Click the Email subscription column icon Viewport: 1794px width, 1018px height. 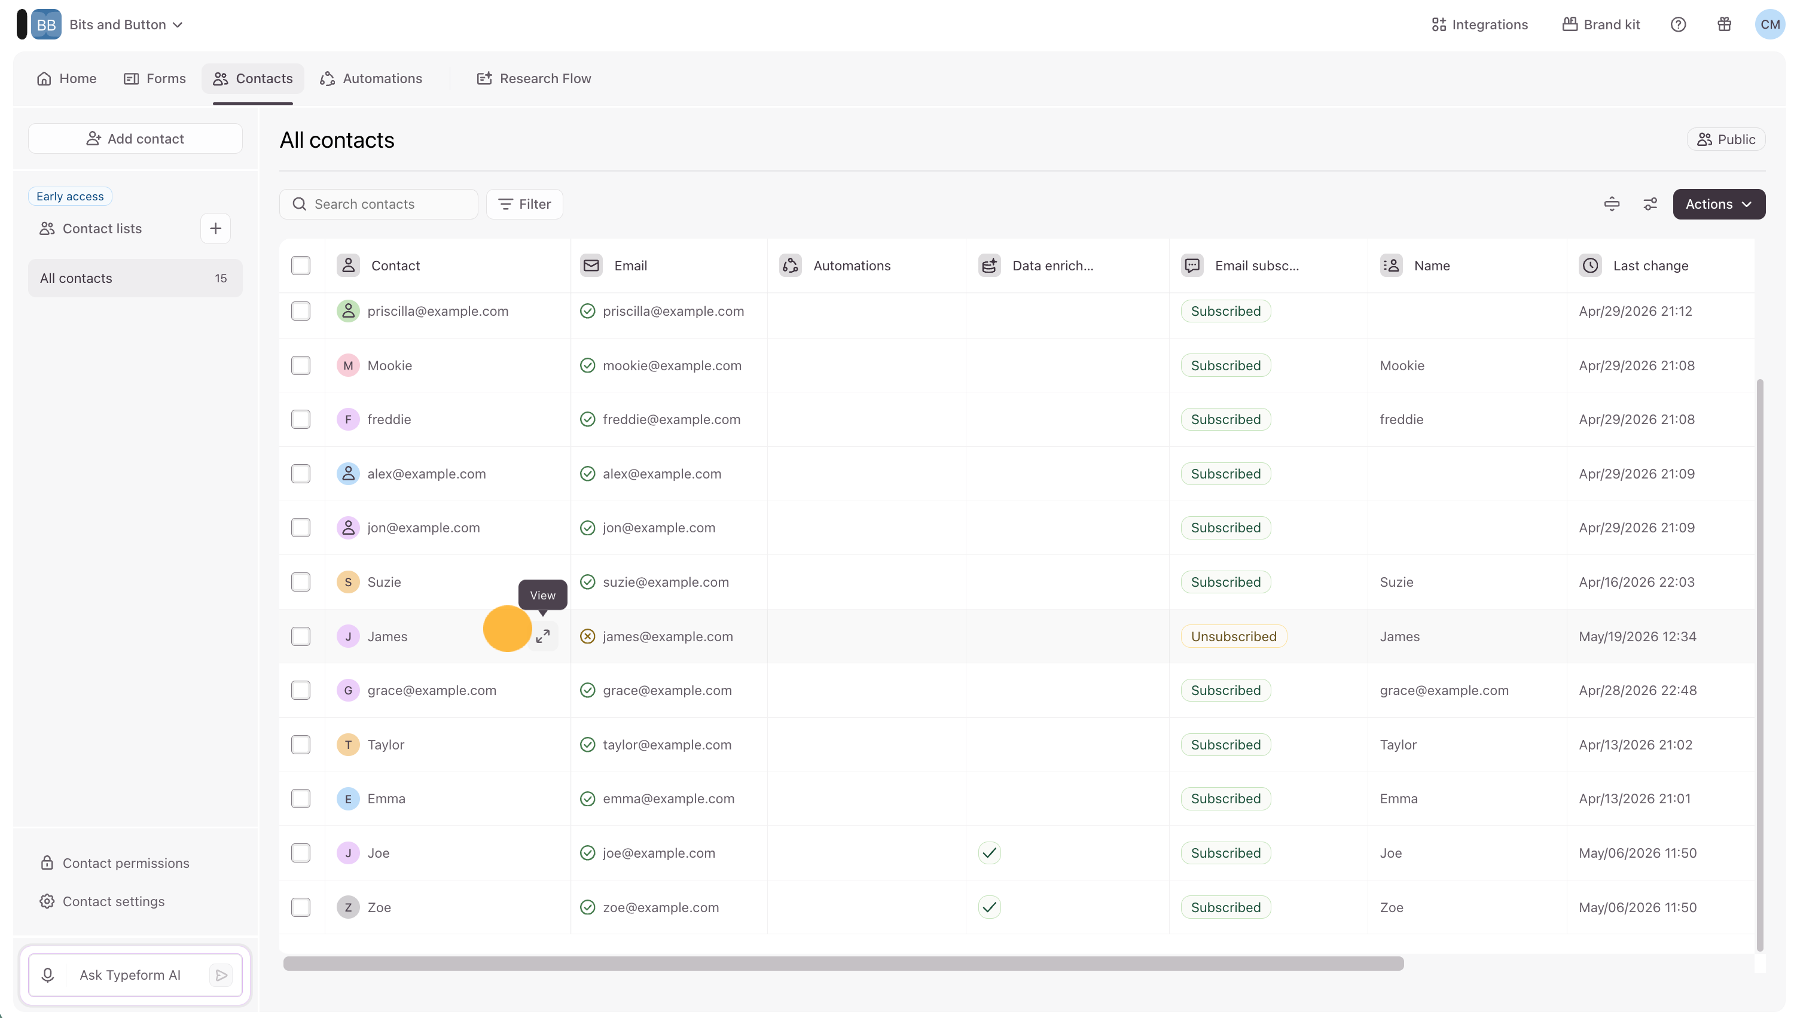(1192, 266)
